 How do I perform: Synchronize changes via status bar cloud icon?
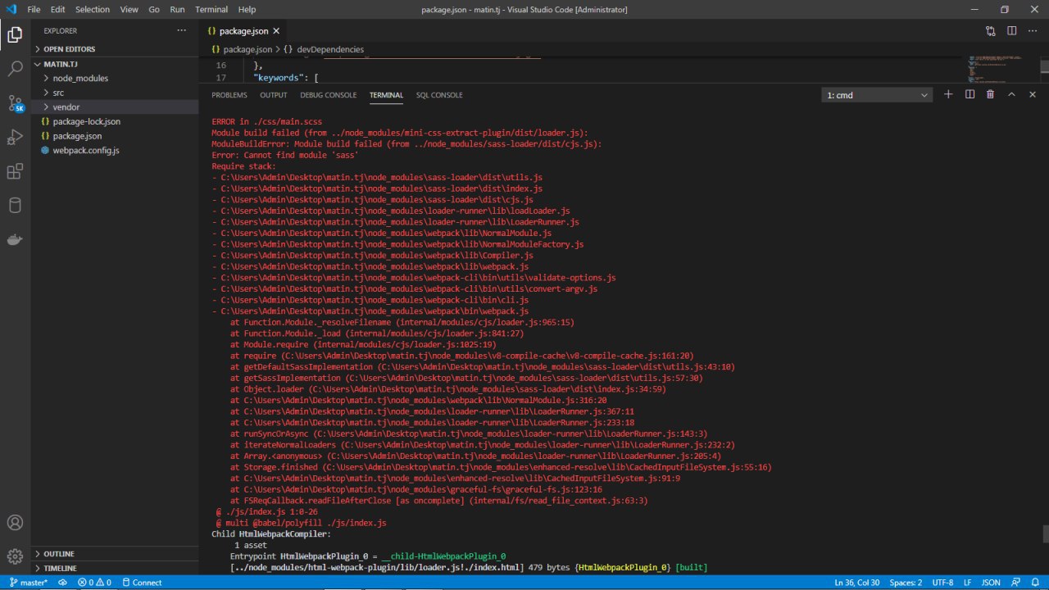pyautogui.click(x=63, y=583)
